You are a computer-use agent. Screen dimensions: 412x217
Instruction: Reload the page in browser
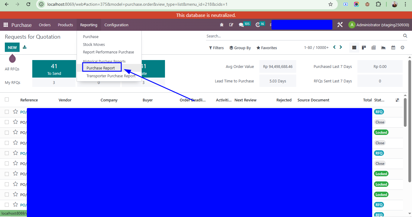(x=28, y=4)
